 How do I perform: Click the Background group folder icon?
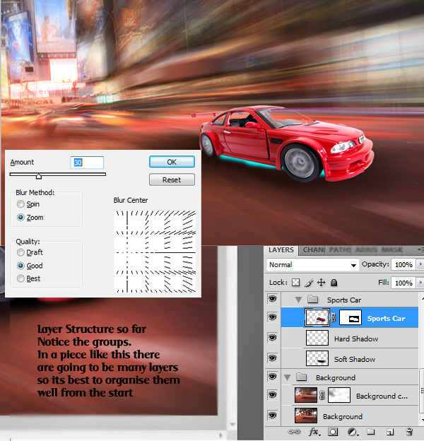click(302, 377)
